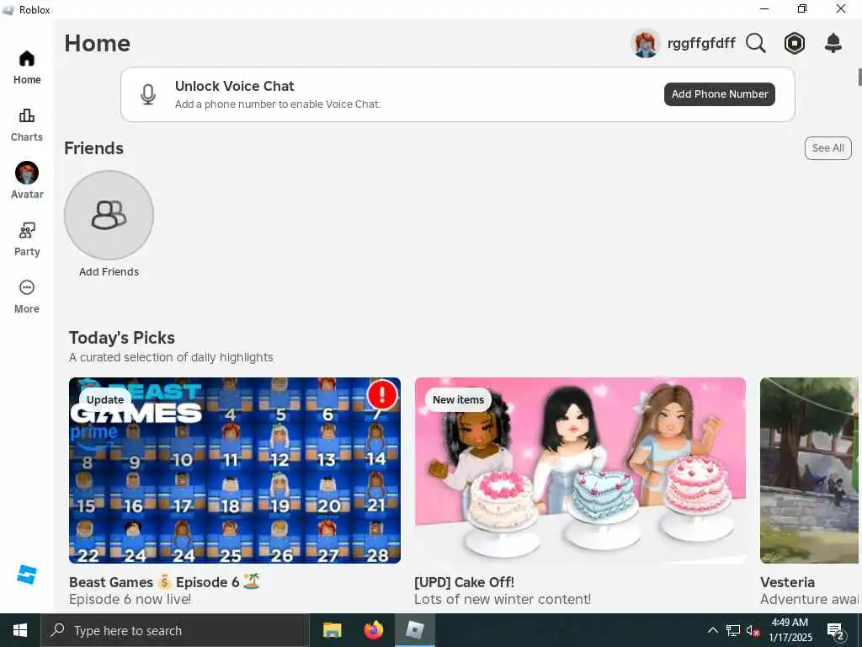Open the Party sidebar icon
The image size is (862, 647).
pos(26,230)
